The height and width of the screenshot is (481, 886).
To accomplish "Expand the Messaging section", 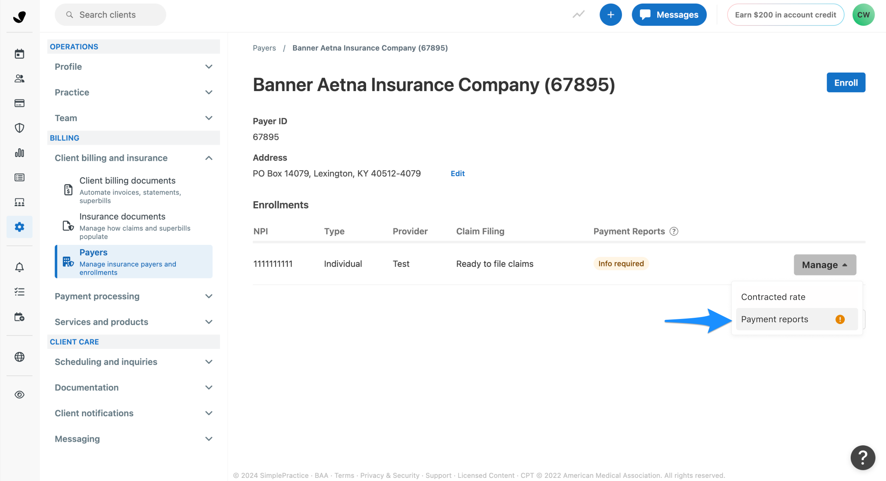I will point(133,439).
